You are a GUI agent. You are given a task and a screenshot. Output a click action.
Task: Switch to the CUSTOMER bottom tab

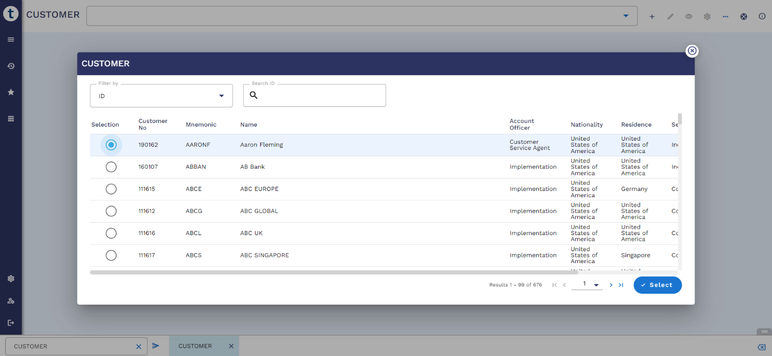click(x=195, y=346)
